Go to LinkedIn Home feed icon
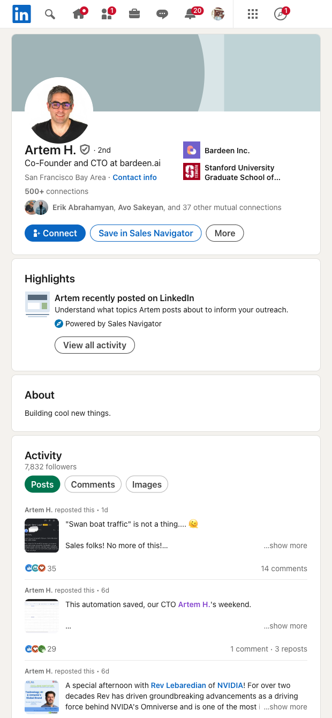This screenshot has width=332, height=718. click(x=79, y=14)
